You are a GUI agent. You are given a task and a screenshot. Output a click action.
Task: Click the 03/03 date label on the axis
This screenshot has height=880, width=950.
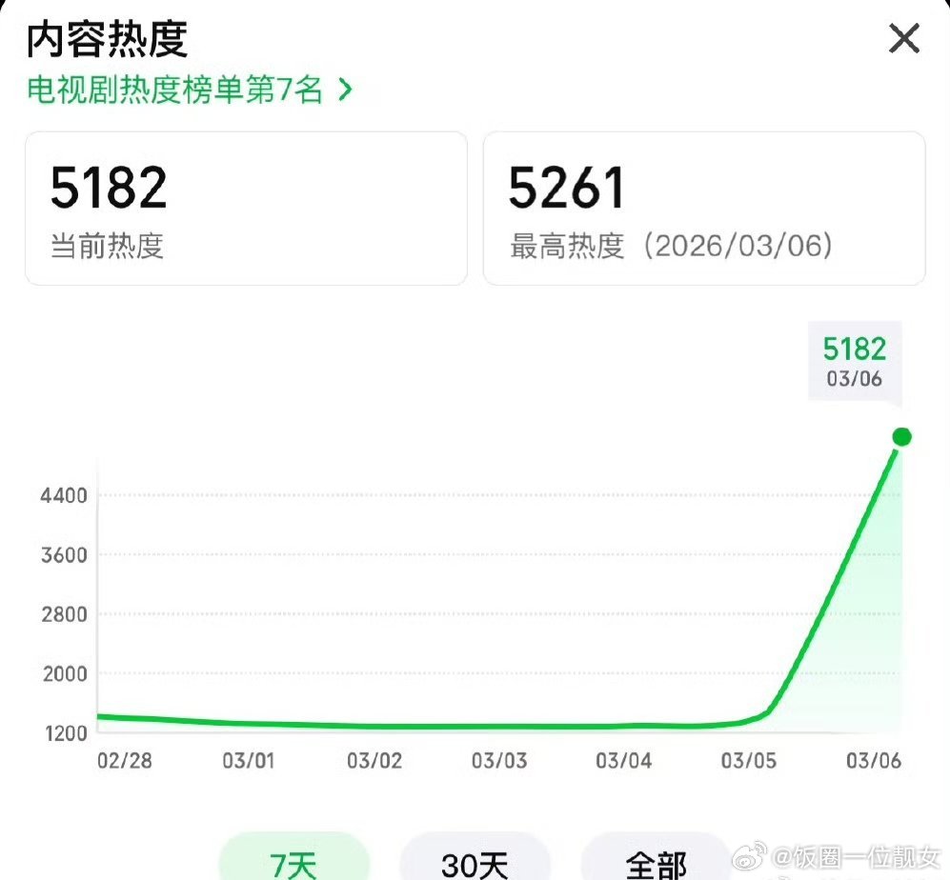499,761
